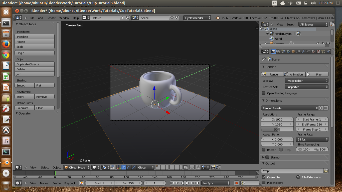Click the outliner search magnifier icon
Viewport: 342px width, 192px height.
pyautogui.click(x=332, y=24)
